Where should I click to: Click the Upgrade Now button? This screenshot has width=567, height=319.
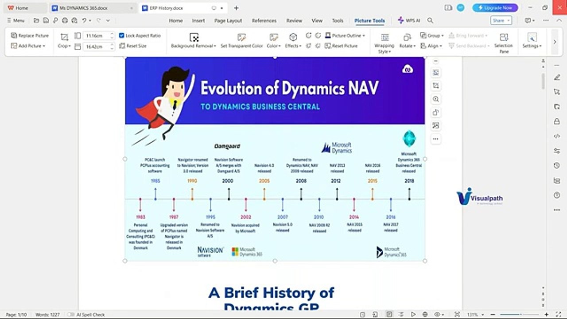(495, 8)
